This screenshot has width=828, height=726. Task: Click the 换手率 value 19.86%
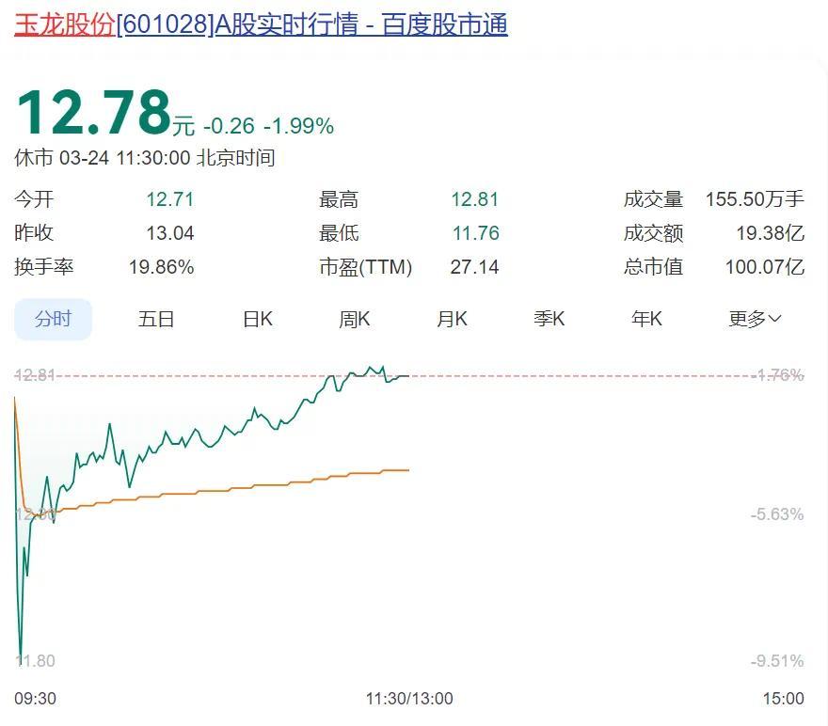[162, 267]
